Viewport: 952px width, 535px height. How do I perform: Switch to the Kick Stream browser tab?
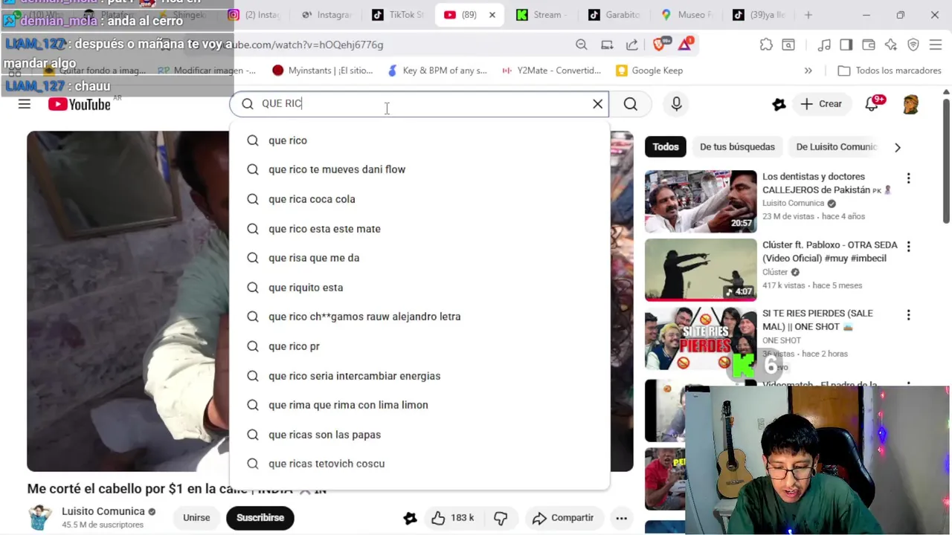(541, 15)
